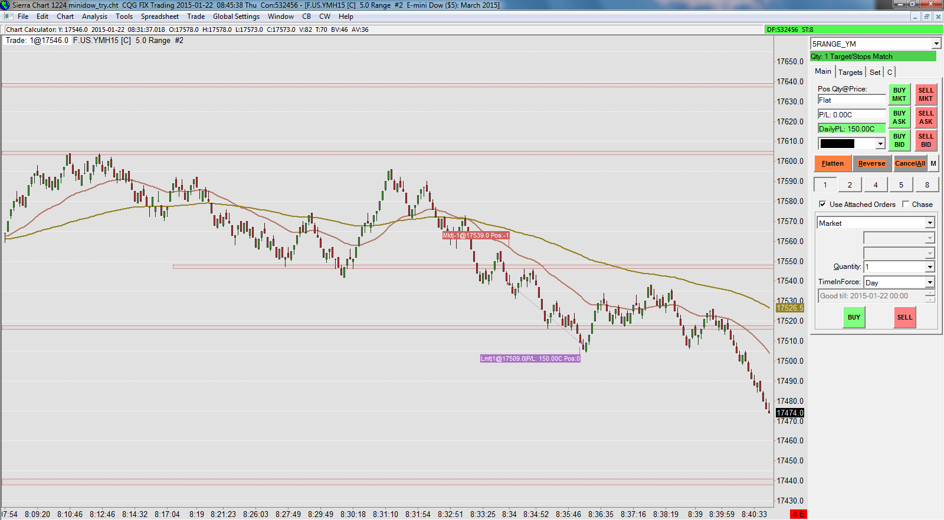Viewport: 944px width, 520px height.
Task: Restore the chart child window in the menu bar
Action: [x=926, y=17]
